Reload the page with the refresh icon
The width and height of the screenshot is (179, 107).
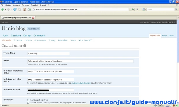[x=15, y=9]
